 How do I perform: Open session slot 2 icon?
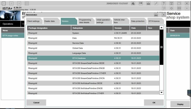click(11, 4)
